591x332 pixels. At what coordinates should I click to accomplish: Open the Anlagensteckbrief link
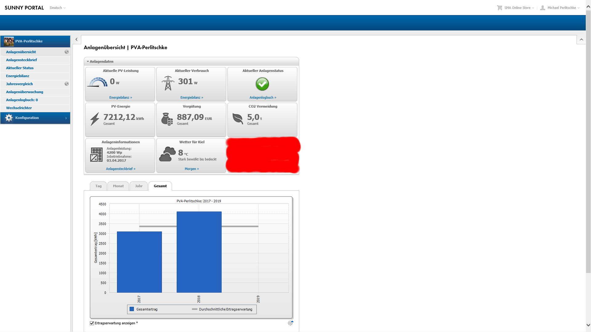pos(120,169)
